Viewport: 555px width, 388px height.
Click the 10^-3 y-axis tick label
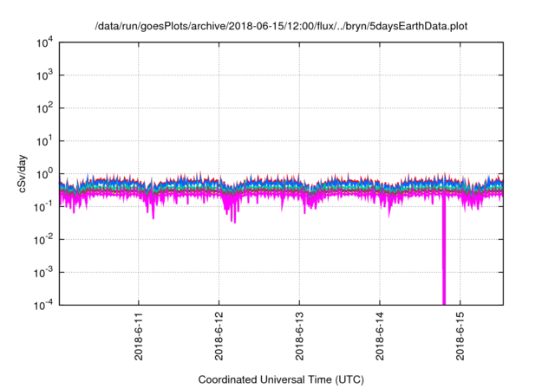(43, 273)
